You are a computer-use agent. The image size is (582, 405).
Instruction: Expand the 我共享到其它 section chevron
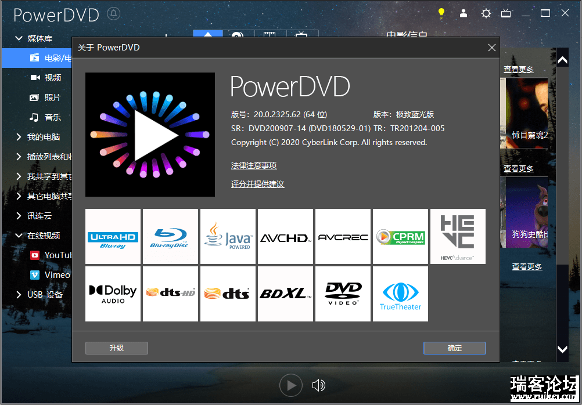tap(19, 176)
